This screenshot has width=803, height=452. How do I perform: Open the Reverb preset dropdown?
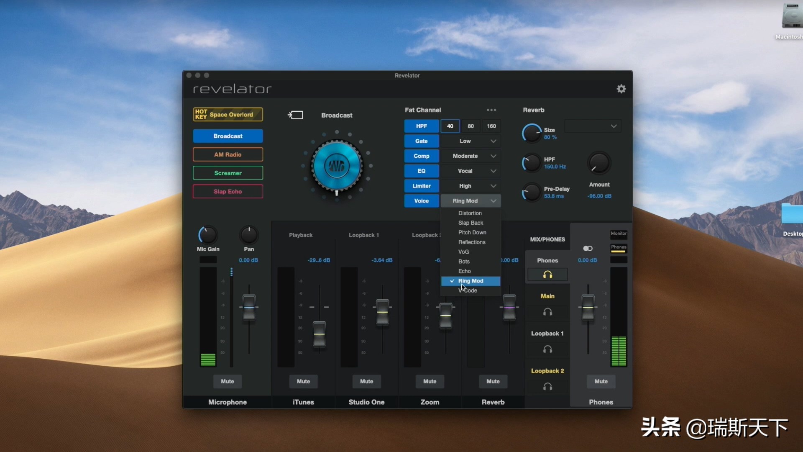point(593,126)
